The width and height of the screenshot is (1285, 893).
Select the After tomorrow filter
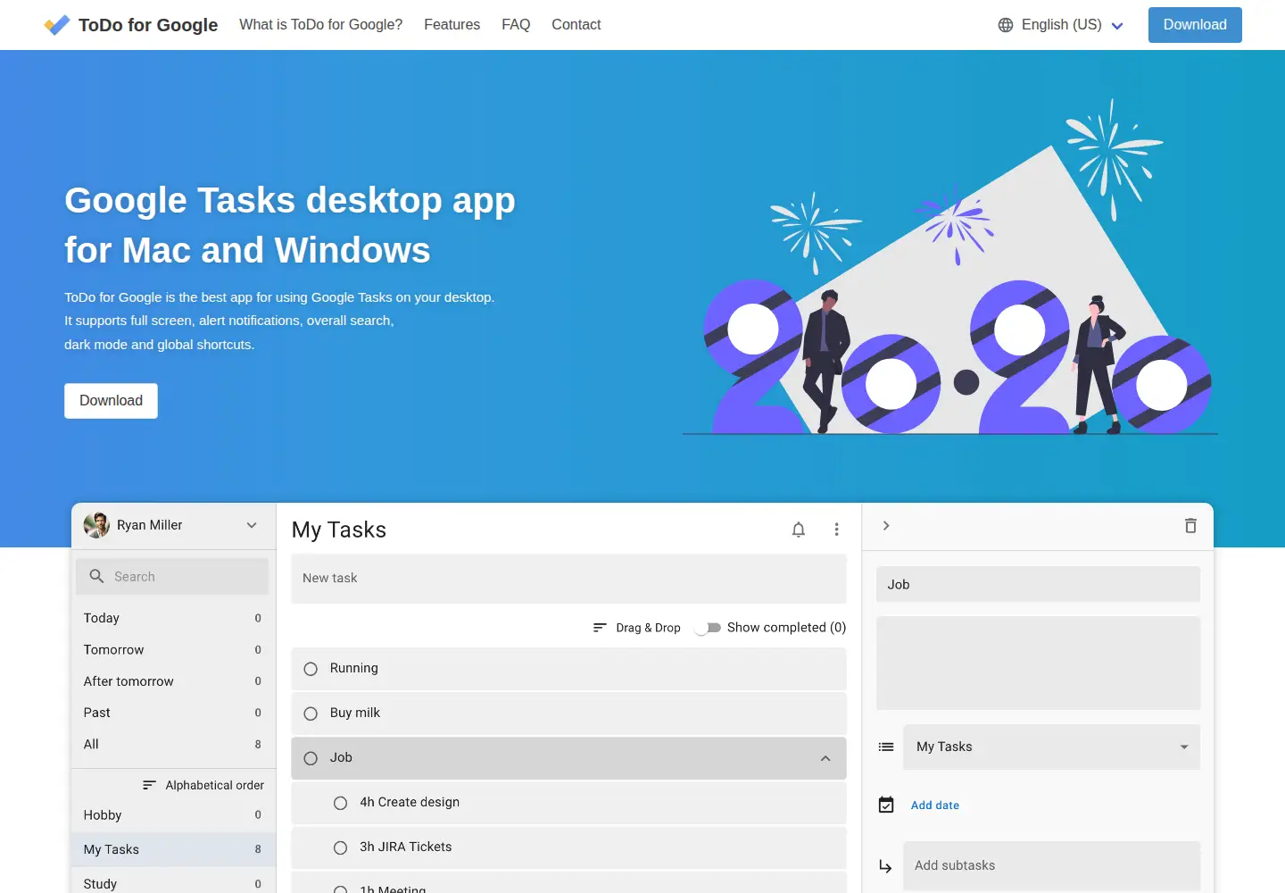click(173, 681)
